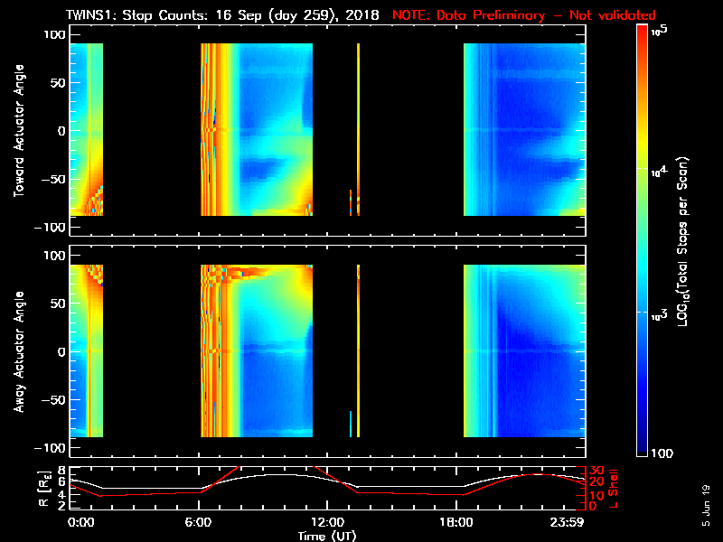Click the Time (UT) axis label
This screenshot has height=542, width=723.
327,536
